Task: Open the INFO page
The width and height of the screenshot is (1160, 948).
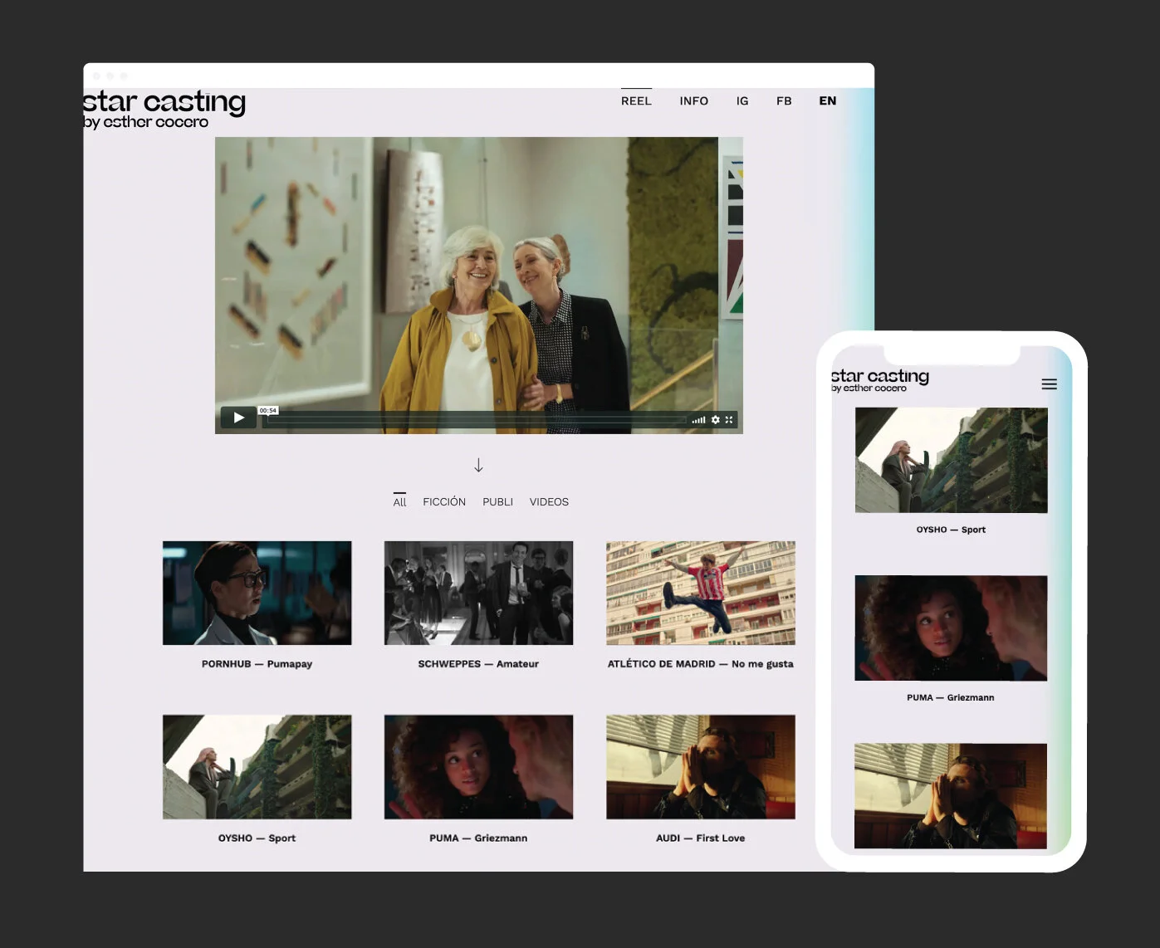Action: [693, 100]
